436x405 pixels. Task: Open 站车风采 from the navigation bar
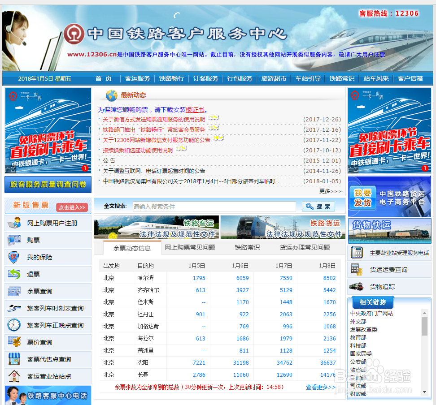376,78
